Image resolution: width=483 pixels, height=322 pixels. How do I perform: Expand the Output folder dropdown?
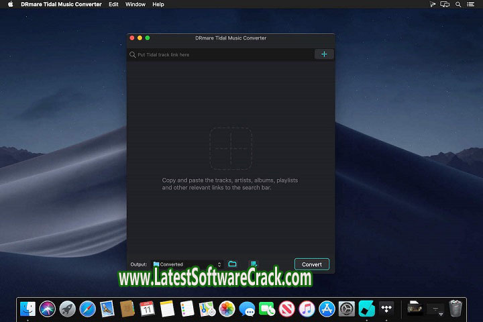[219, 264]
